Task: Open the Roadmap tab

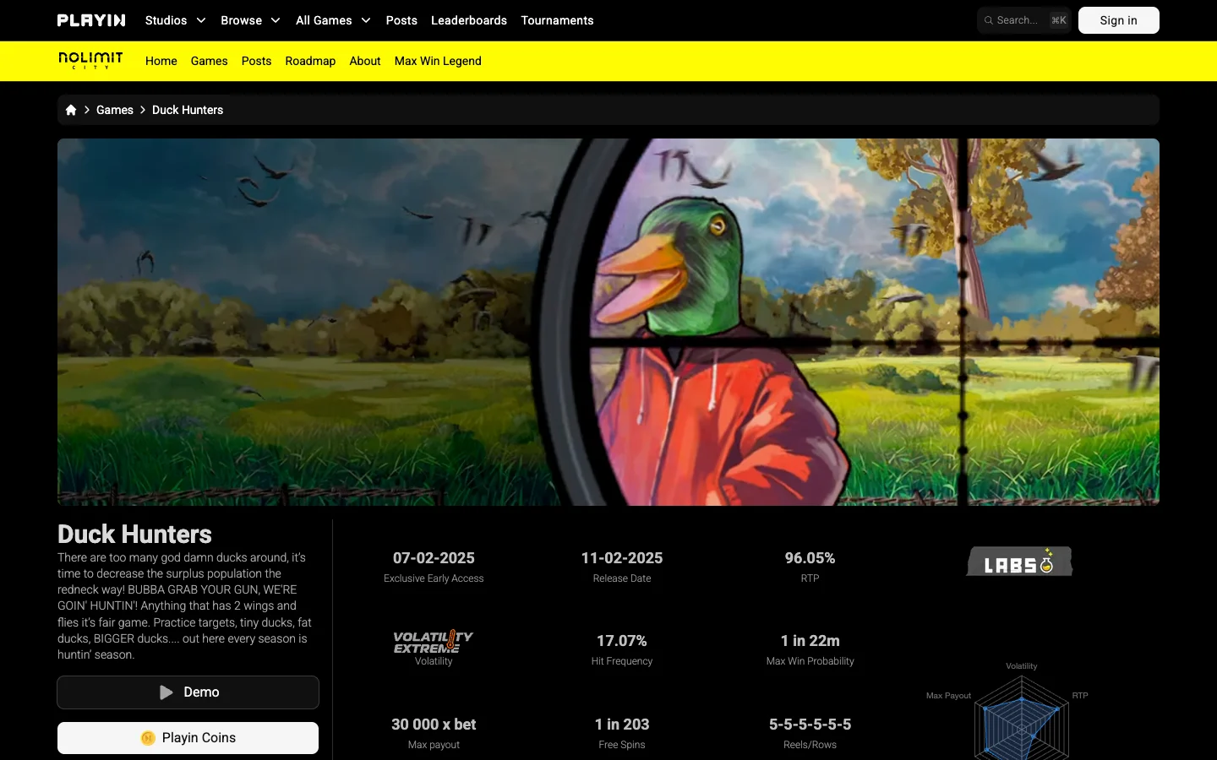Action: [x=310, y=61]
